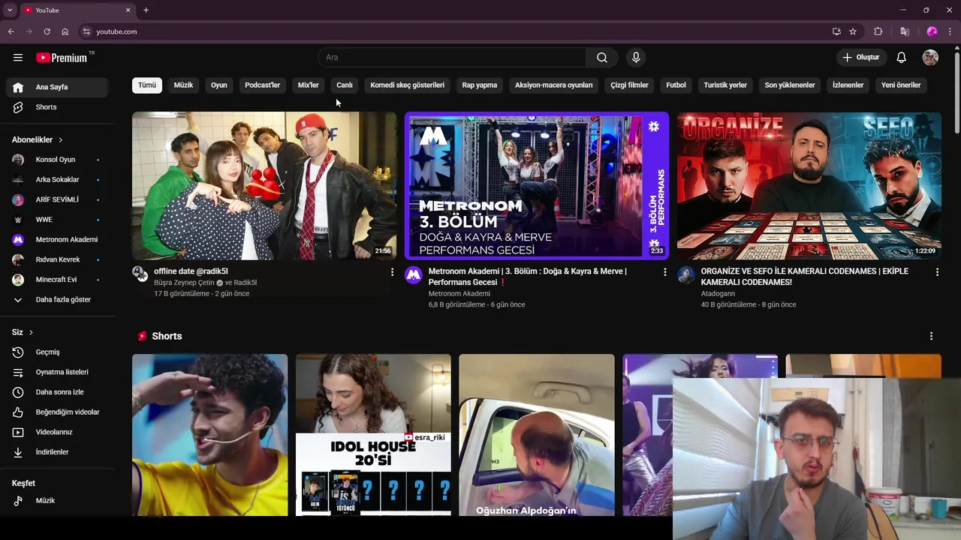
Task: Select the Mix'ler filter chip
Action: pos(309,85)
